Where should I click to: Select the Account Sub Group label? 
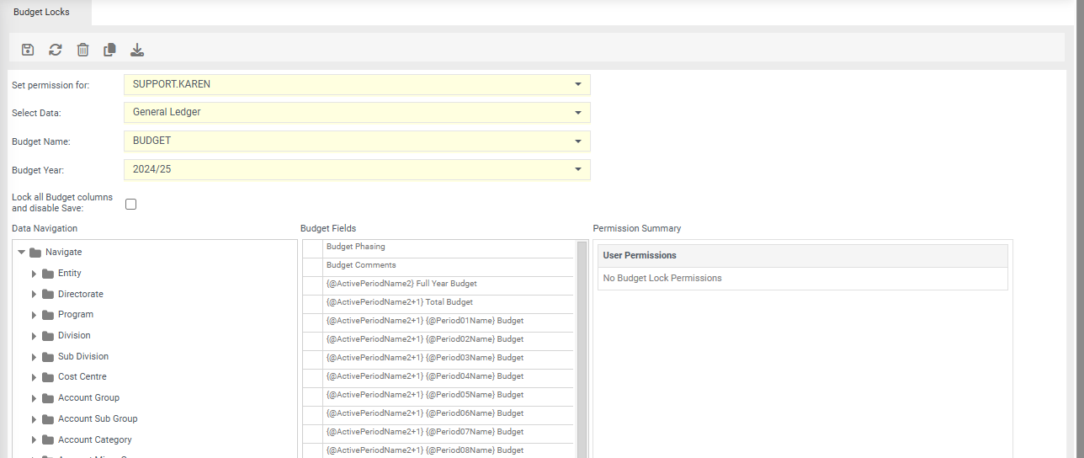98,418
